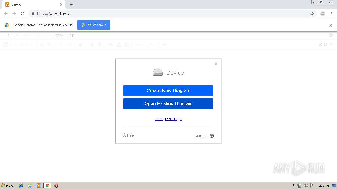Open the Change storage link
337x189 pixels.
168,119
